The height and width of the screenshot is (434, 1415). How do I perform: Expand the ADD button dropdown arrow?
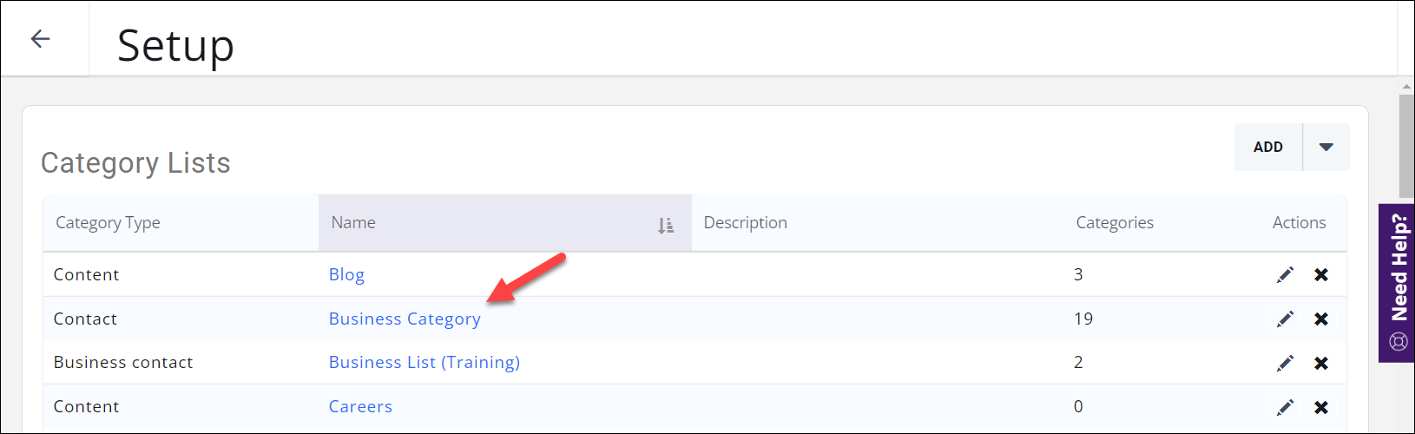[x=1326, y=148]
